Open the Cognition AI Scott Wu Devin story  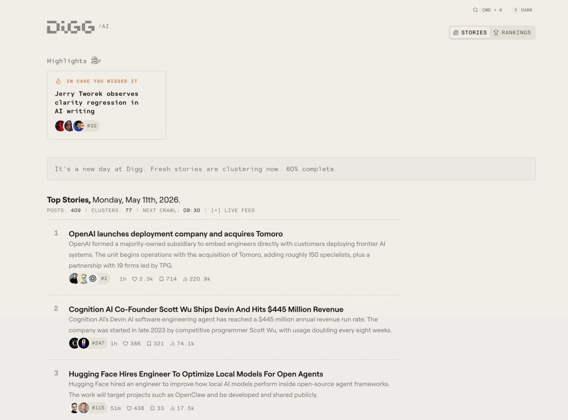[206, 309]
